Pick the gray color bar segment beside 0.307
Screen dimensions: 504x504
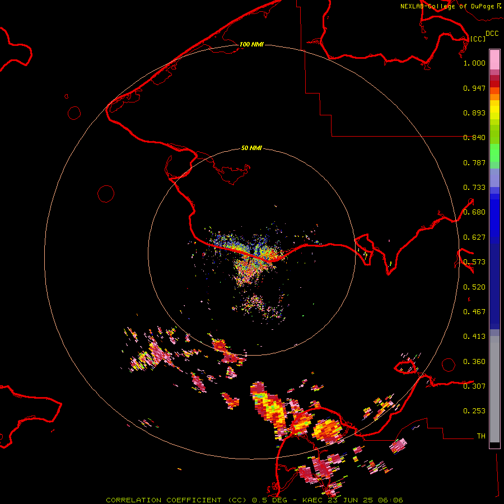click(494, 389)
